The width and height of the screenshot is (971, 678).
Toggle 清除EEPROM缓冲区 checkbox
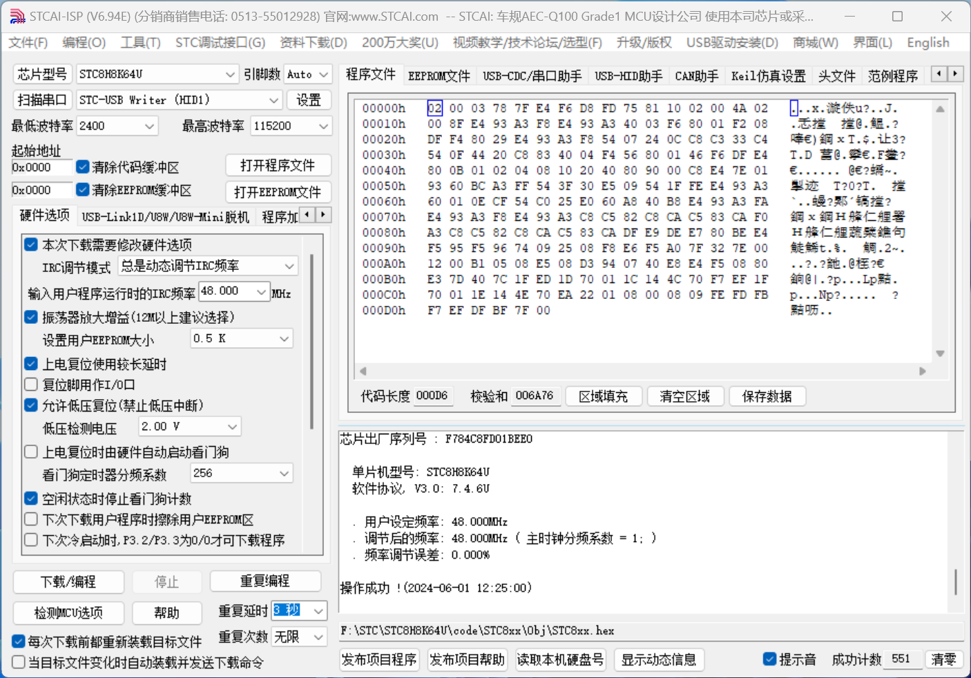click(83, 189)
